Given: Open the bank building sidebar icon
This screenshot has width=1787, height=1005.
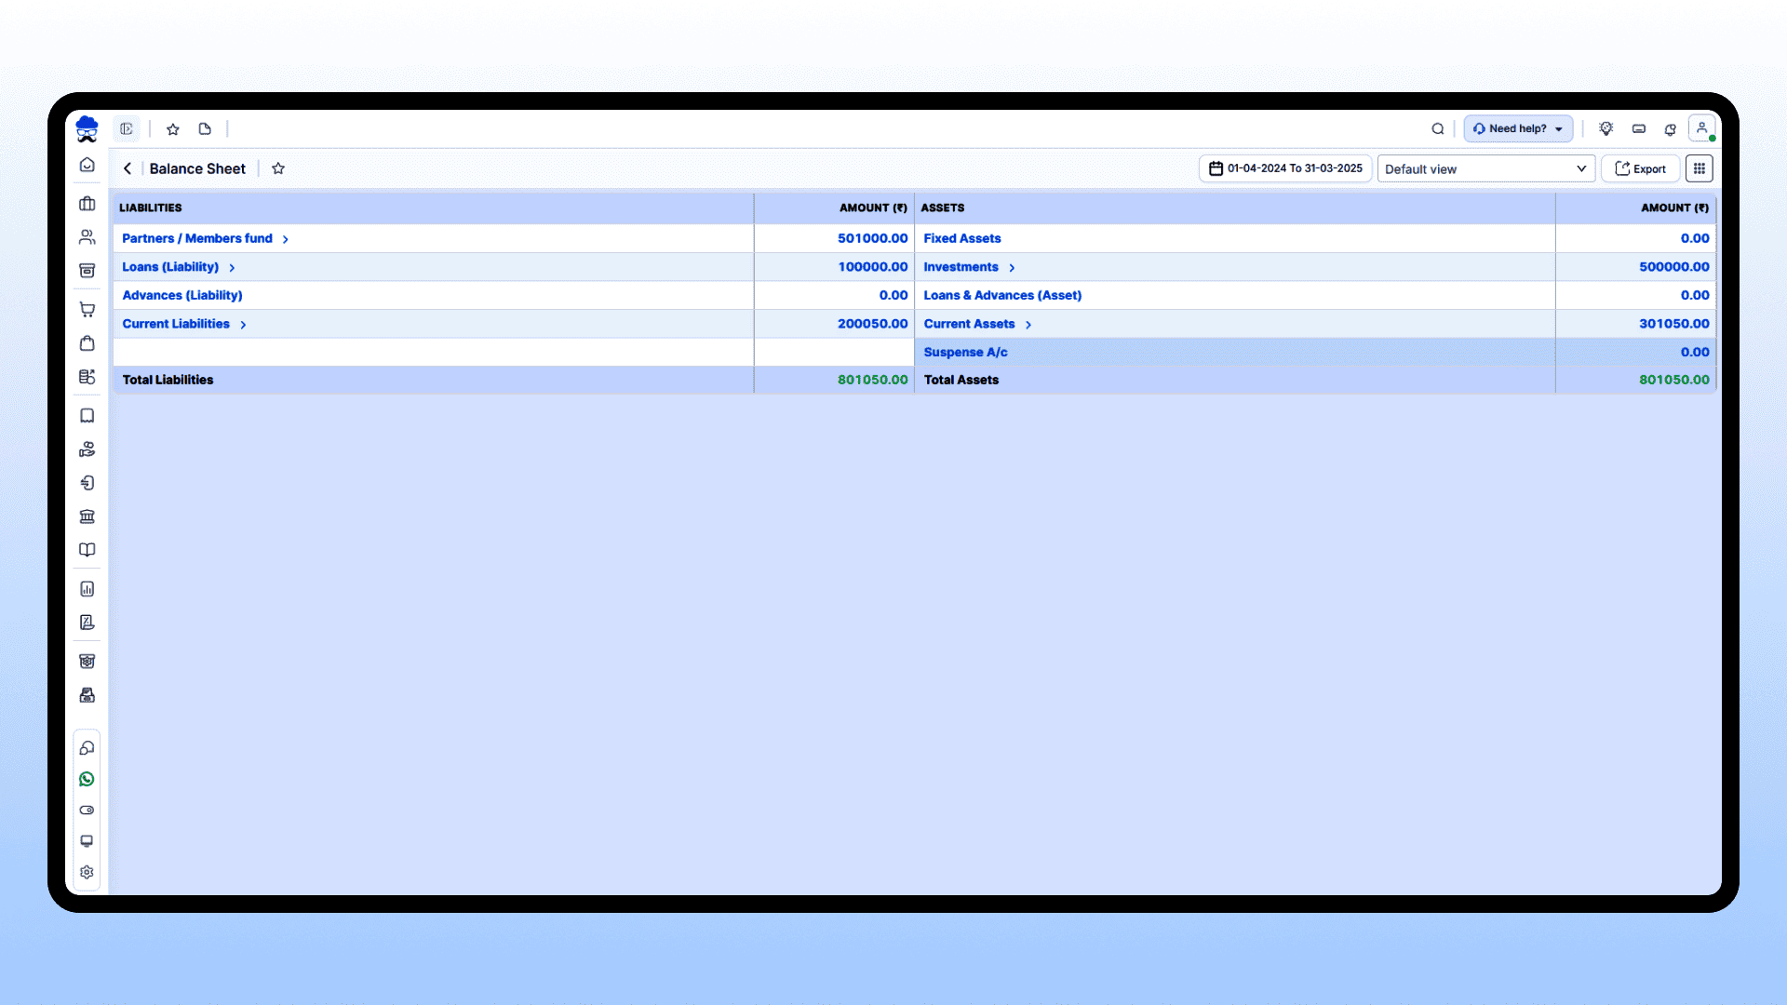Looking at the screenshot, I should pos(87,516).
